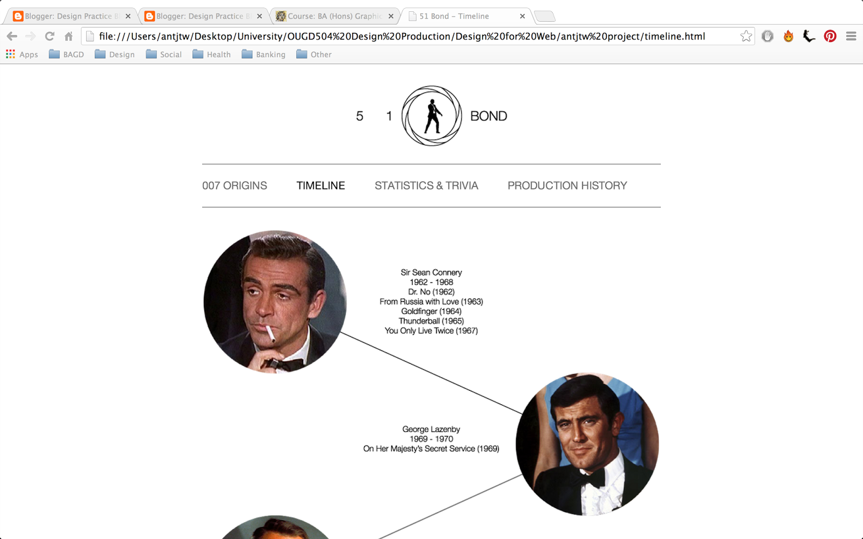The width and height of the screenshot is (863, 539).
Task: Open the Banking bookmarks folder
Action: click(264, 54)
